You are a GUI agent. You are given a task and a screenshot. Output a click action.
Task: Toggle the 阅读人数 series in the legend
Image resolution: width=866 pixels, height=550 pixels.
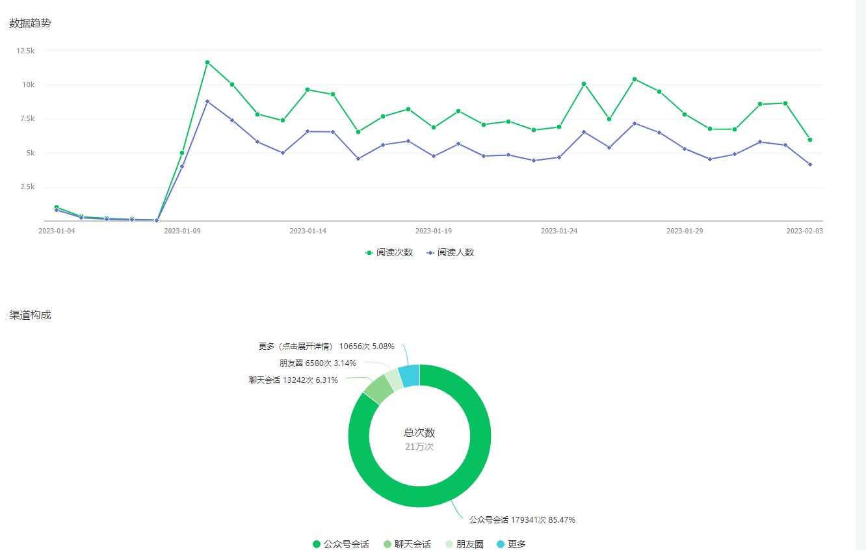click(450, 252)
